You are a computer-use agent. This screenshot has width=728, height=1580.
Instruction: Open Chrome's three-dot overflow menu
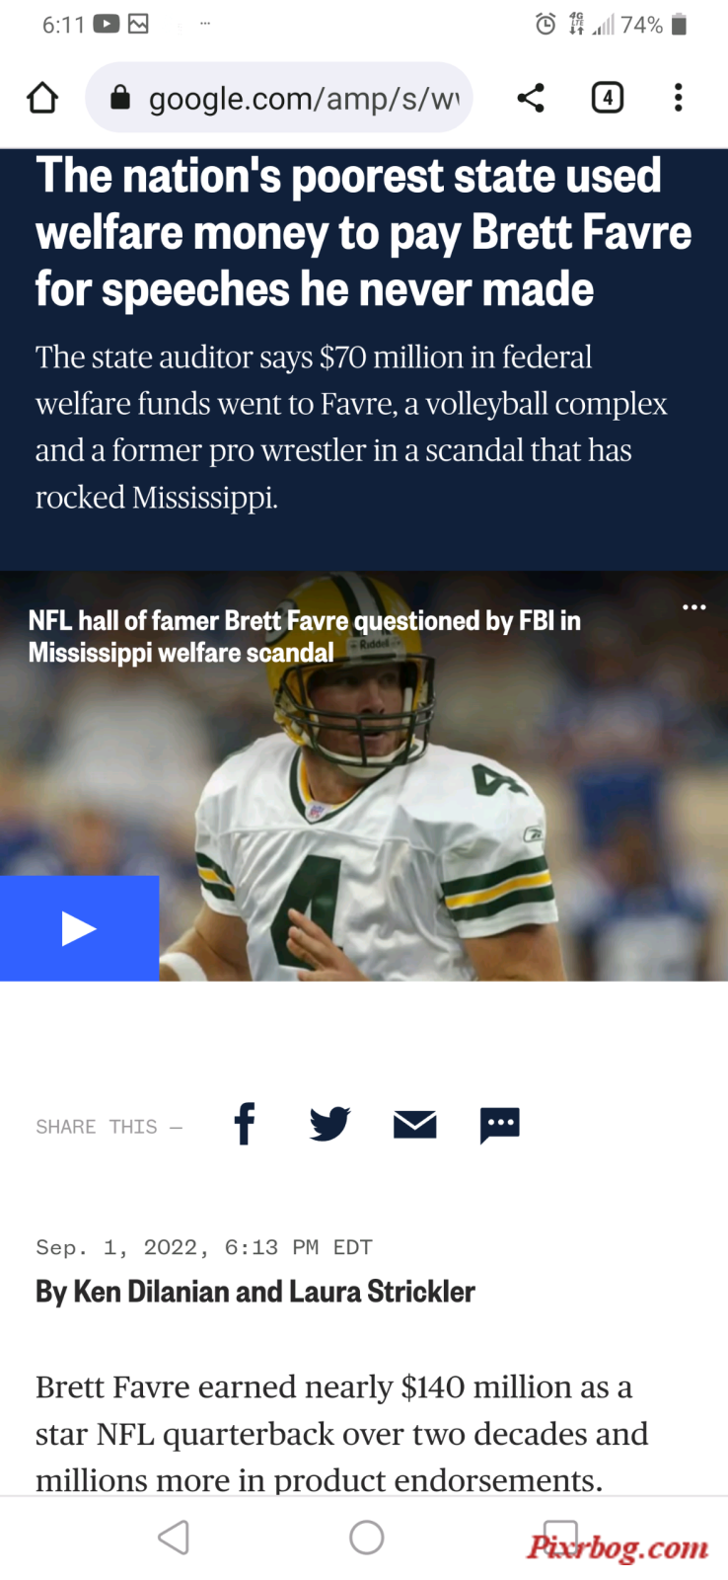pos(678,98)
